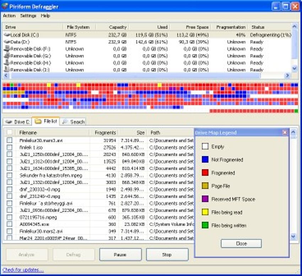The width and height of the screenshot is (302, 276).
Task: Click the Files being written green swatch
Action: point(205,225)
